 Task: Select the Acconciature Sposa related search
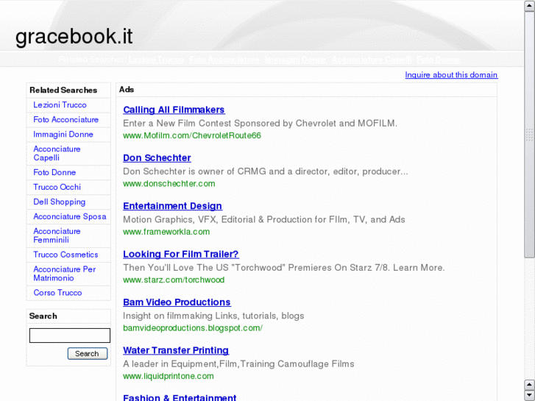(70, 216)
